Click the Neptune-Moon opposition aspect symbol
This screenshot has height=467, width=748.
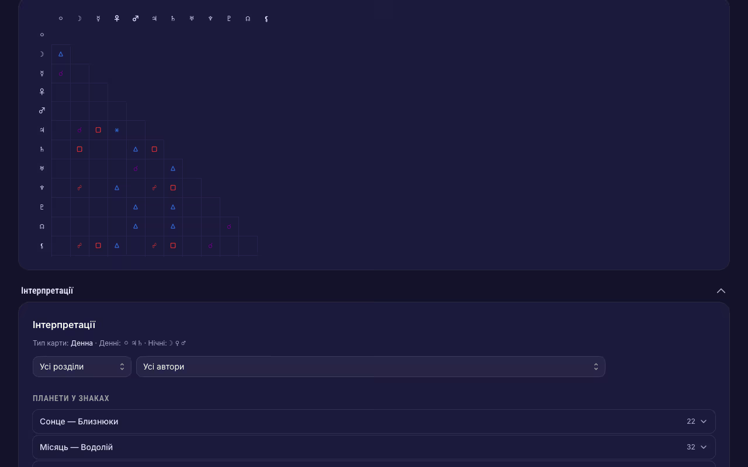click(79, 188)
